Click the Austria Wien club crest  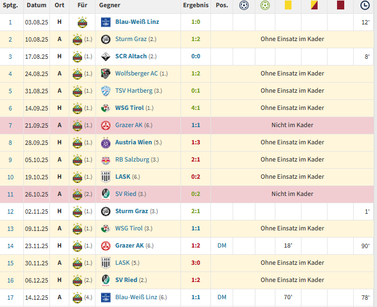(106, 143)
